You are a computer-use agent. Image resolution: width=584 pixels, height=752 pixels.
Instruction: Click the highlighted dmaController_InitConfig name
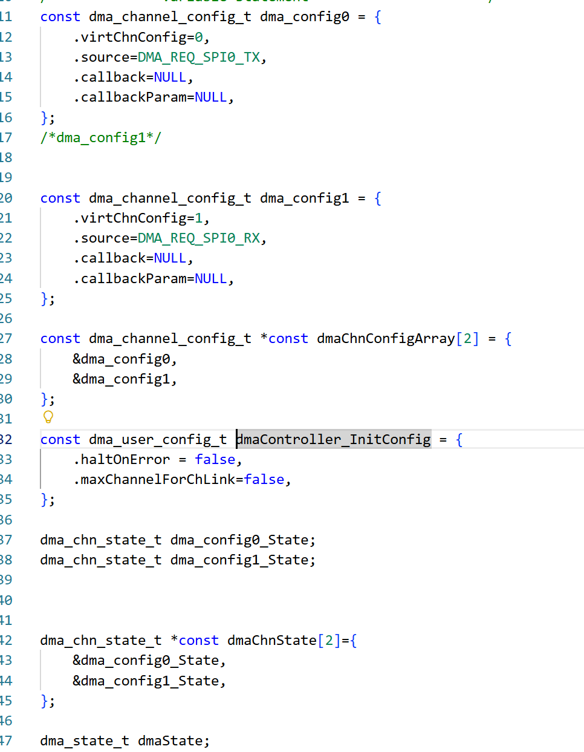point(333,439)
